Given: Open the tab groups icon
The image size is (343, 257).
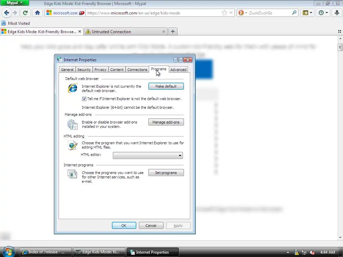Looking at the screenshot, I should (x=340, y=31).
